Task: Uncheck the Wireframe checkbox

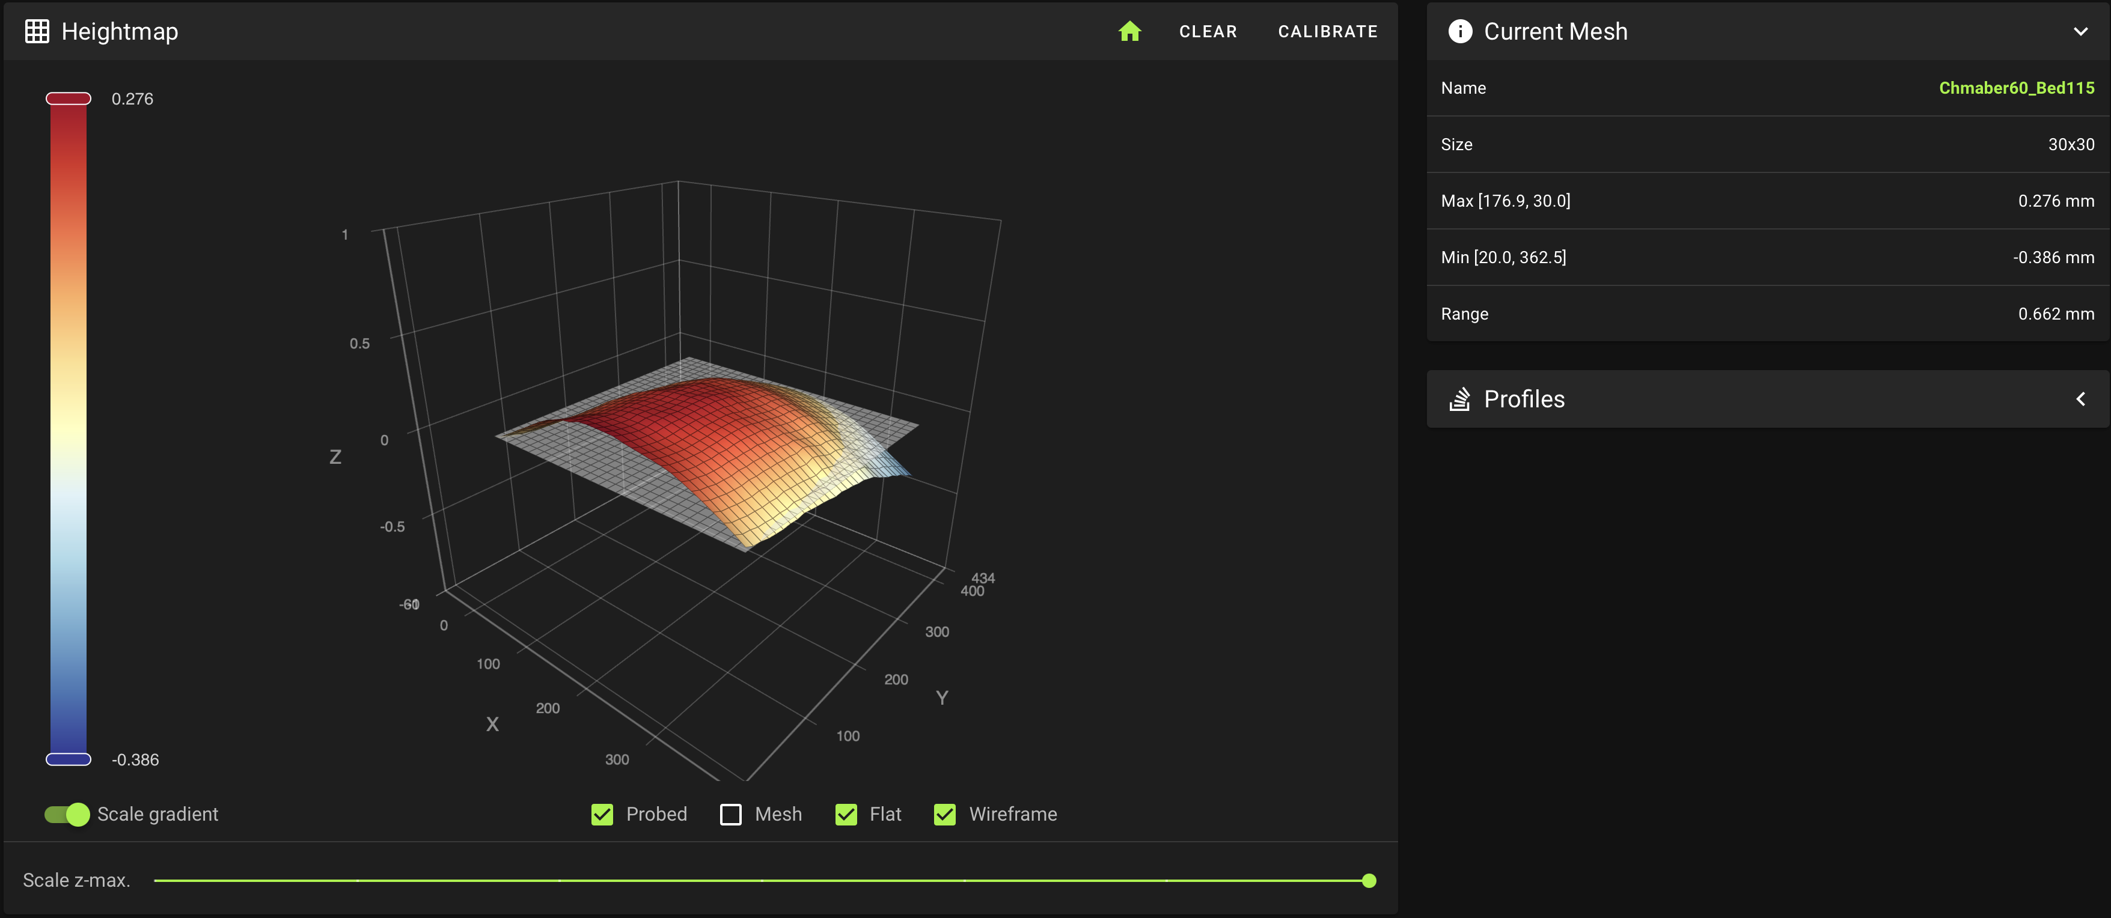Action: 945,814
